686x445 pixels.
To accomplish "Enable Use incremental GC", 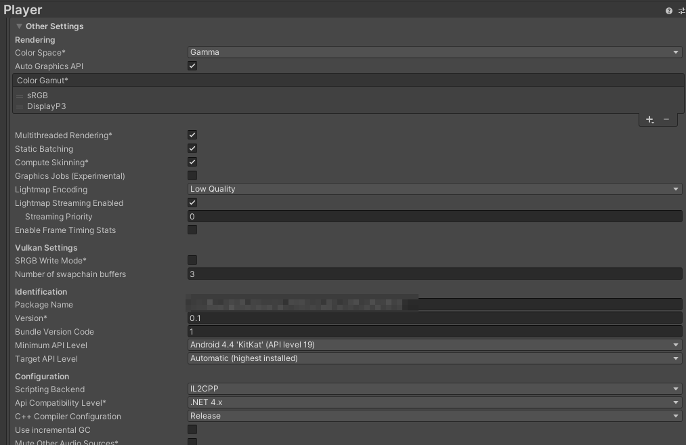I will click(x=192, y=429).
